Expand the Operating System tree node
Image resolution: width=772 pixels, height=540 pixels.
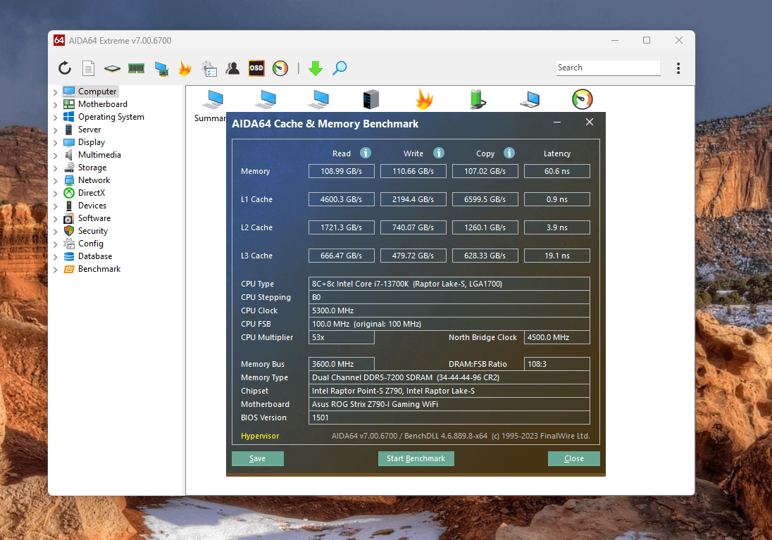pyautogui.click(x=55, y=118)
